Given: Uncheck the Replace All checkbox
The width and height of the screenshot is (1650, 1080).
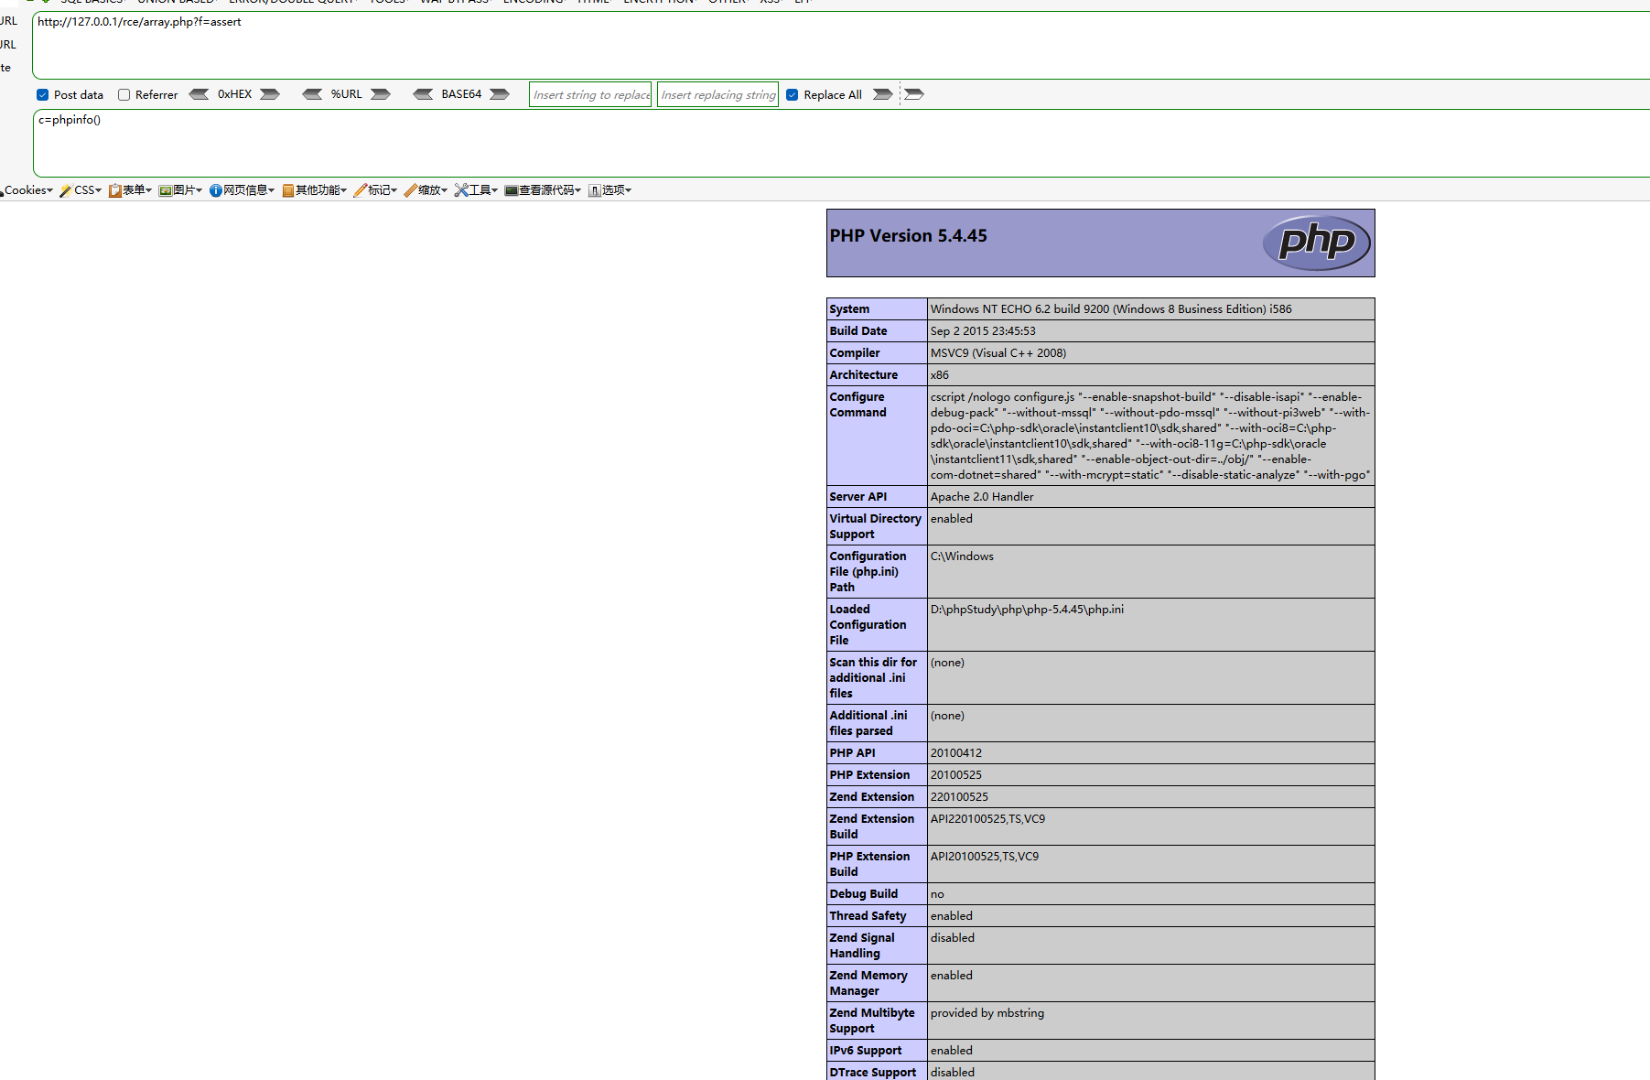Looking at the screenshot, I should point(793,95).
